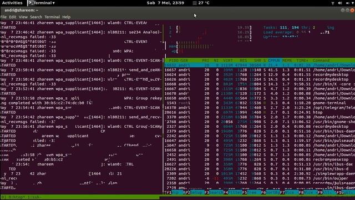The width and height of the screenshot is (355, 200).
Task: Open the File menu
Action: [x=3, y=17]
